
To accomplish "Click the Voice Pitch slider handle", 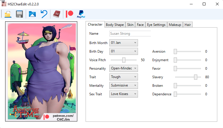I will (124, 60).
